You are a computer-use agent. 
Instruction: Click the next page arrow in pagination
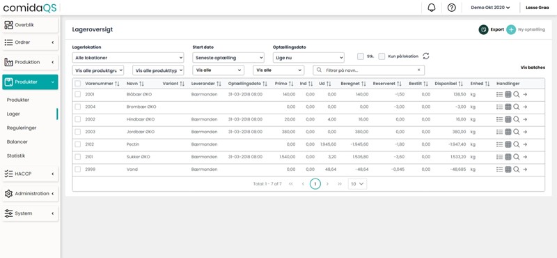[x=327, y=183]
